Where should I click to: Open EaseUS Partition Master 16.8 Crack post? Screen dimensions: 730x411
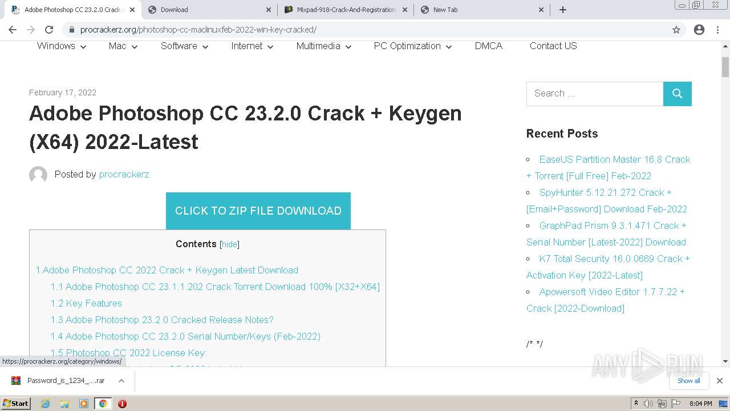pyautogui.click(x=608, y=168)
